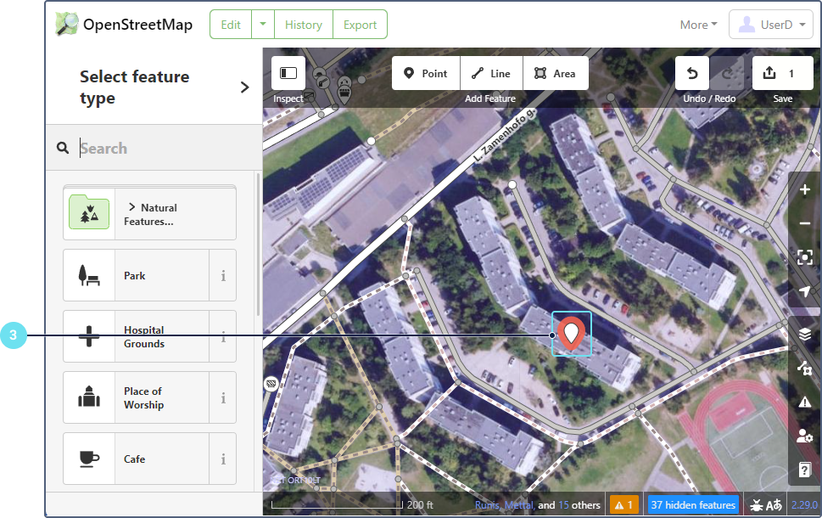Image resolution: width=822 pixels, height=518 pixels.
Task: Zoom out with the minus icon
Action: tap(805, 223)
